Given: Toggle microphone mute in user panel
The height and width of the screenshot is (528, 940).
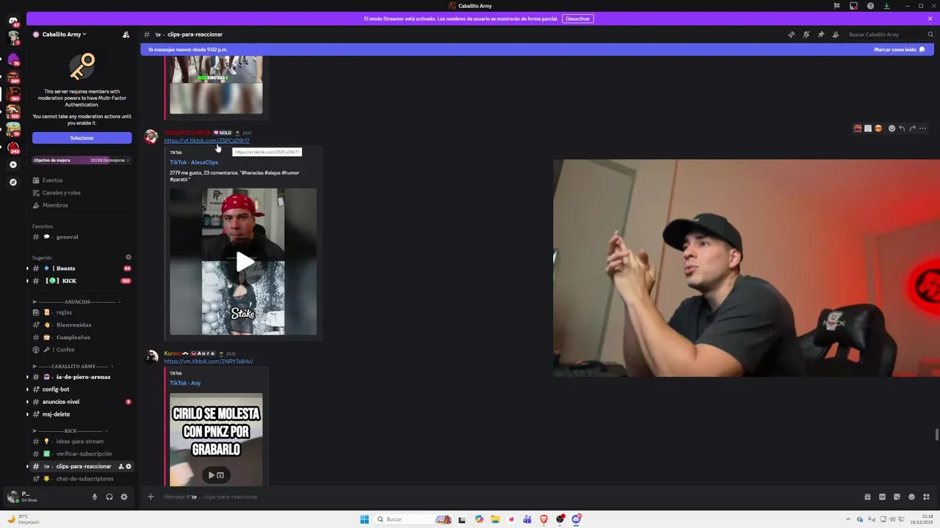Looking at the screenshot, I should 94,497.
